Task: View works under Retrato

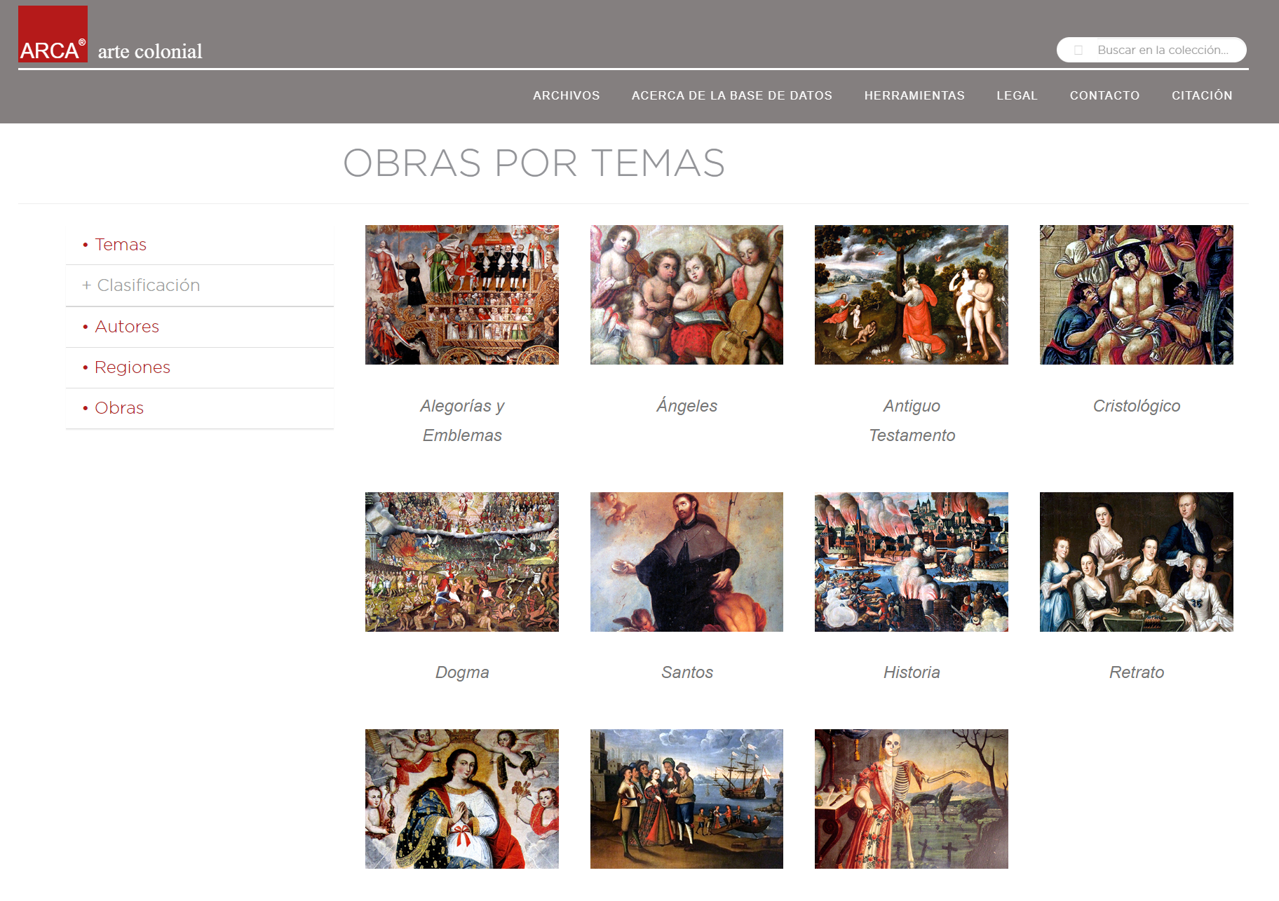Action: (1136, 562)
